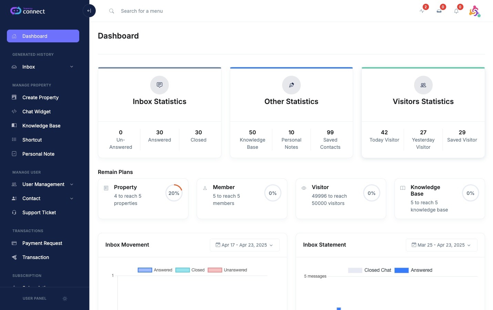Toggle light/dark theme with sun icon

(x=65, y=299)
